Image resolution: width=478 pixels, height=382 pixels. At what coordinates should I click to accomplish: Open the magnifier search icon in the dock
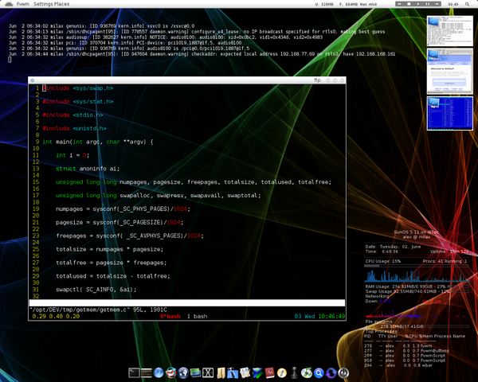tap(319, 372)
